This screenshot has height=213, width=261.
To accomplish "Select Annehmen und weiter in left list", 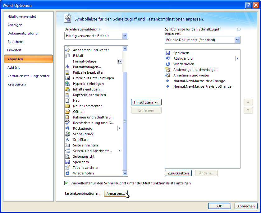I will click(x=94, y=50).
